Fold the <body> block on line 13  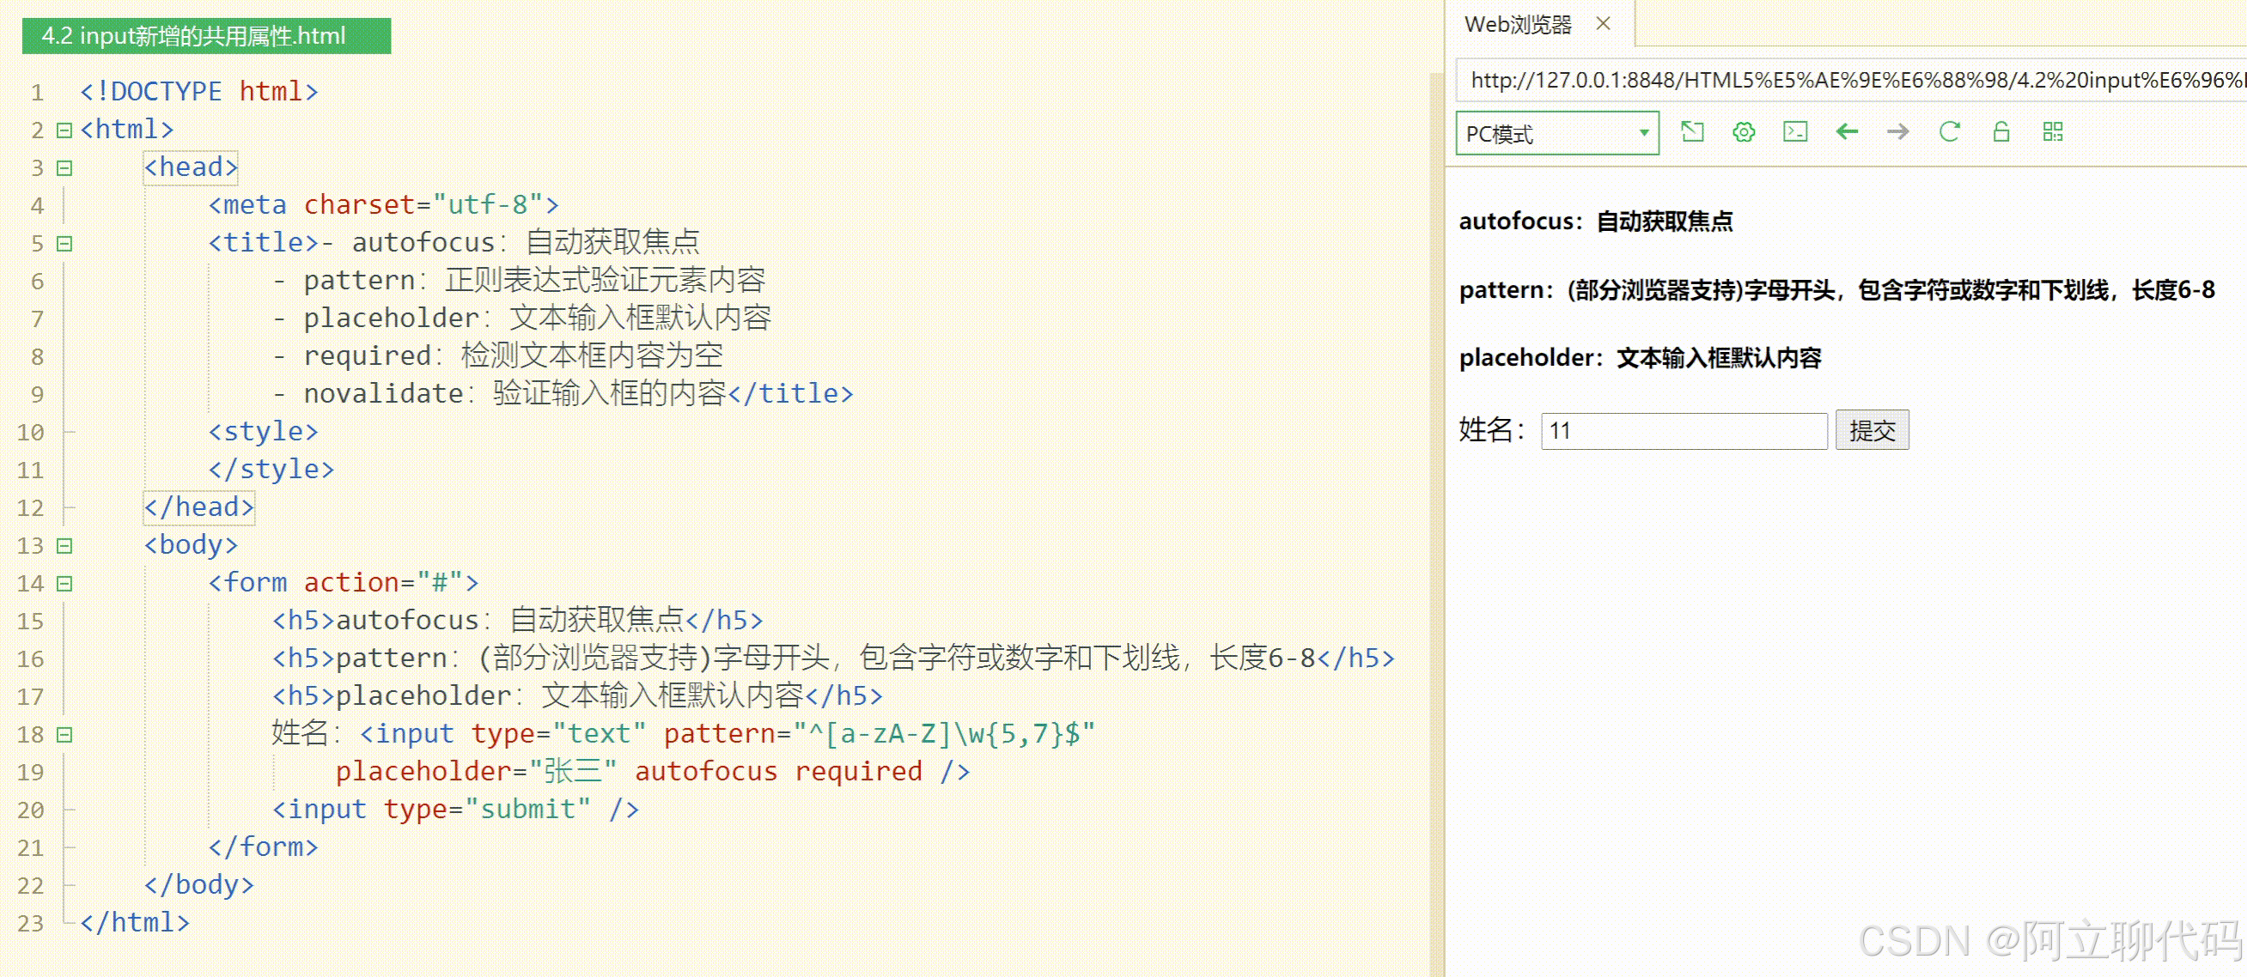pyautogui.click(x=64, y=545)
